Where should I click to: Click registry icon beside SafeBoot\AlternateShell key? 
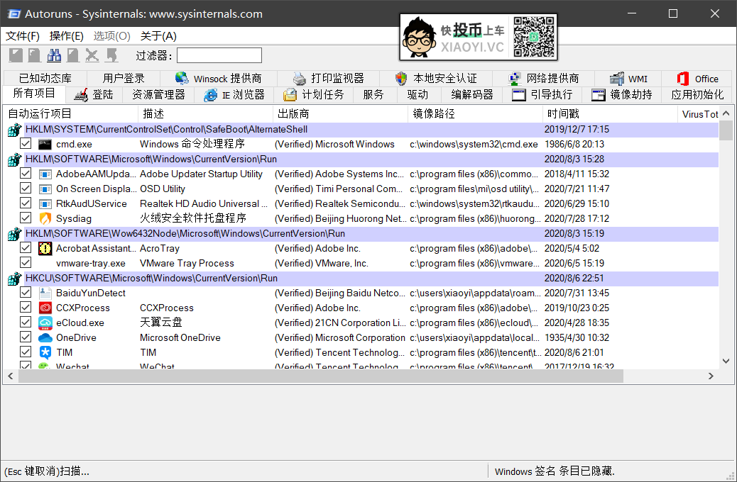click(x=15, y=130)
